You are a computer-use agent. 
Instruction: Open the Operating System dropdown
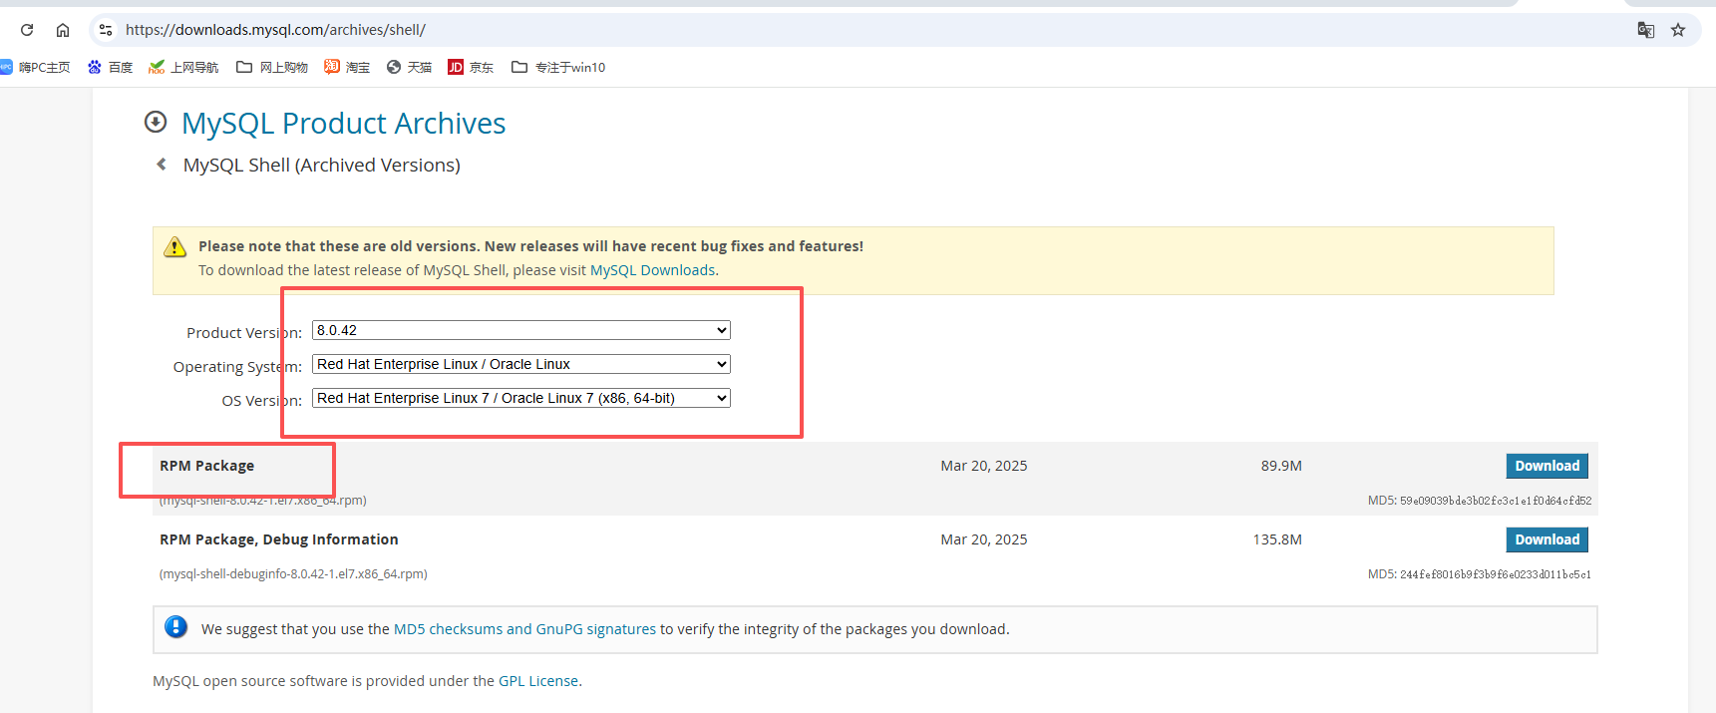521,364
